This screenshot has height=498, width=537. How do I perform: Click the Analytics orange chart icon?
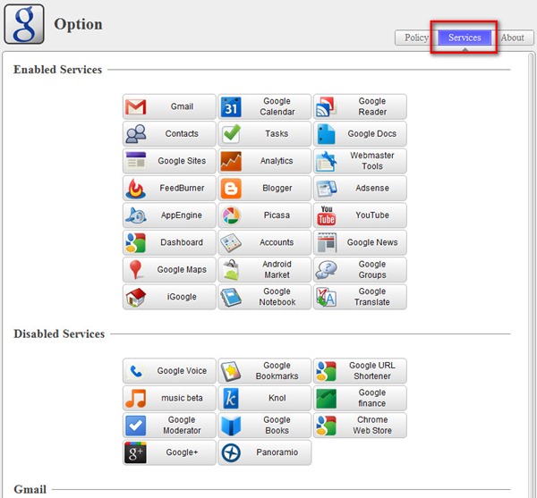(x=231, y=161)
